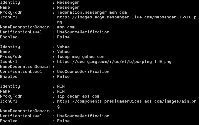Click the lcsap.msg.yahoo.com ProxyFqdn text
The width and height of the screenshot is (199, 125).
(81, 57)
